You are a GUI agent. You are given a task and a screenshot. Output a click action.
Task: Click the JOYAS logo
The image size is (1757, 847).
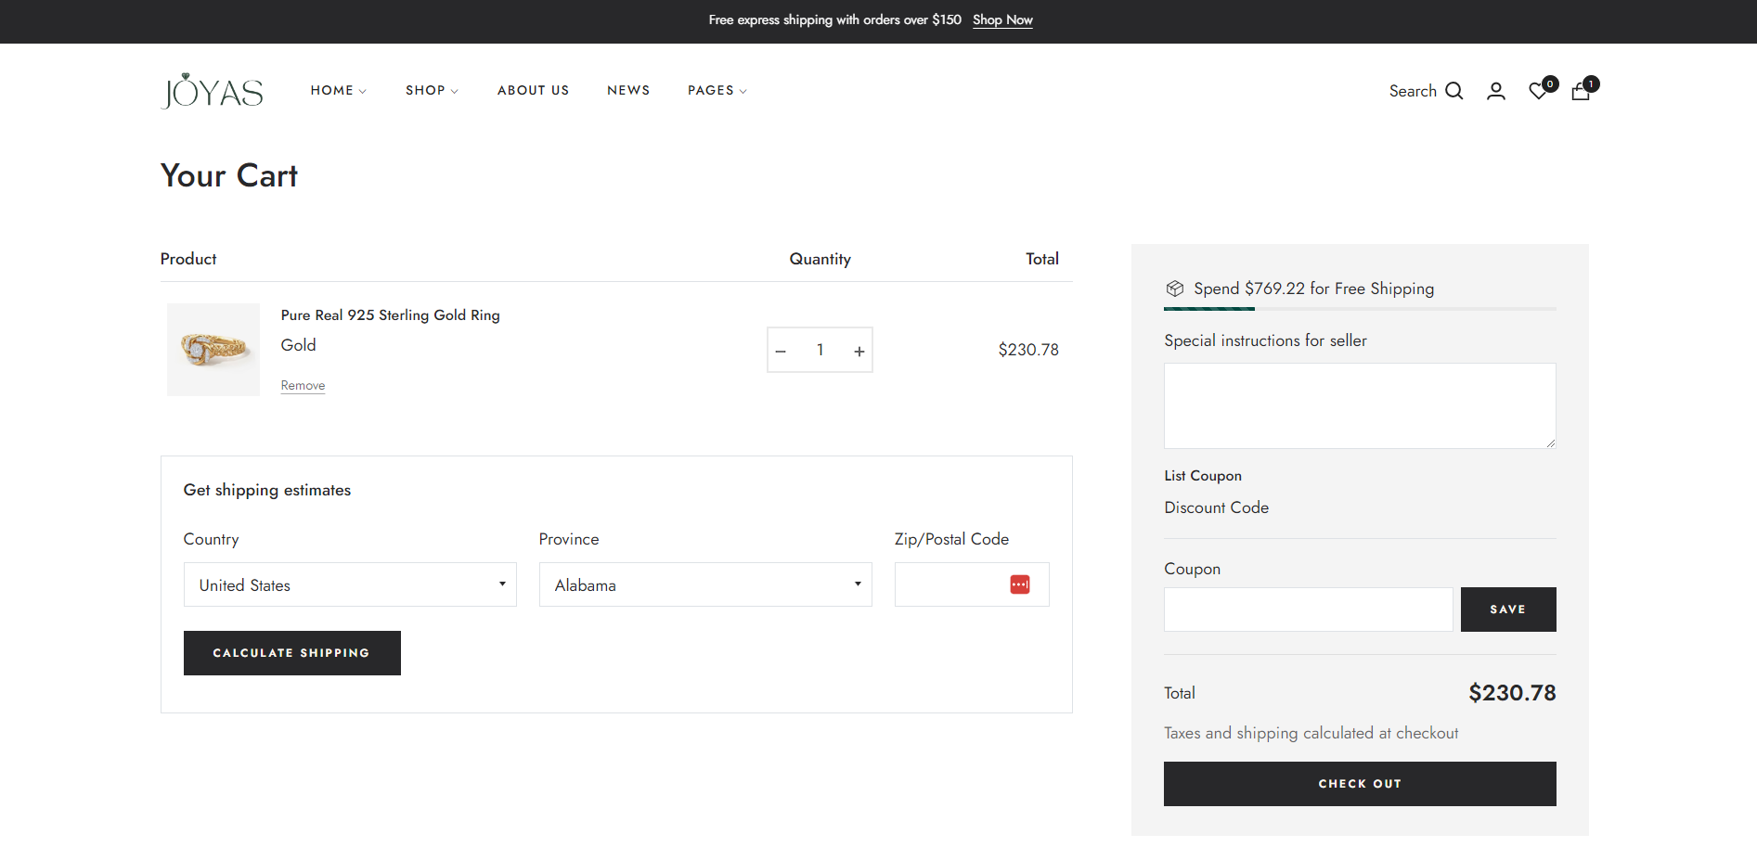click(x=212, y=91)
